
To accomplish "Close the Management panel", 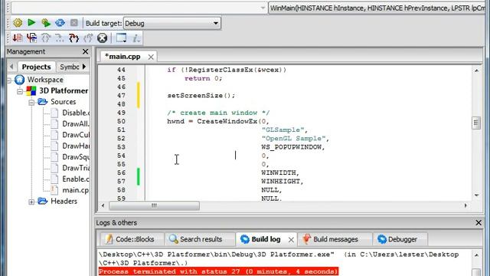I will (85, 51).
